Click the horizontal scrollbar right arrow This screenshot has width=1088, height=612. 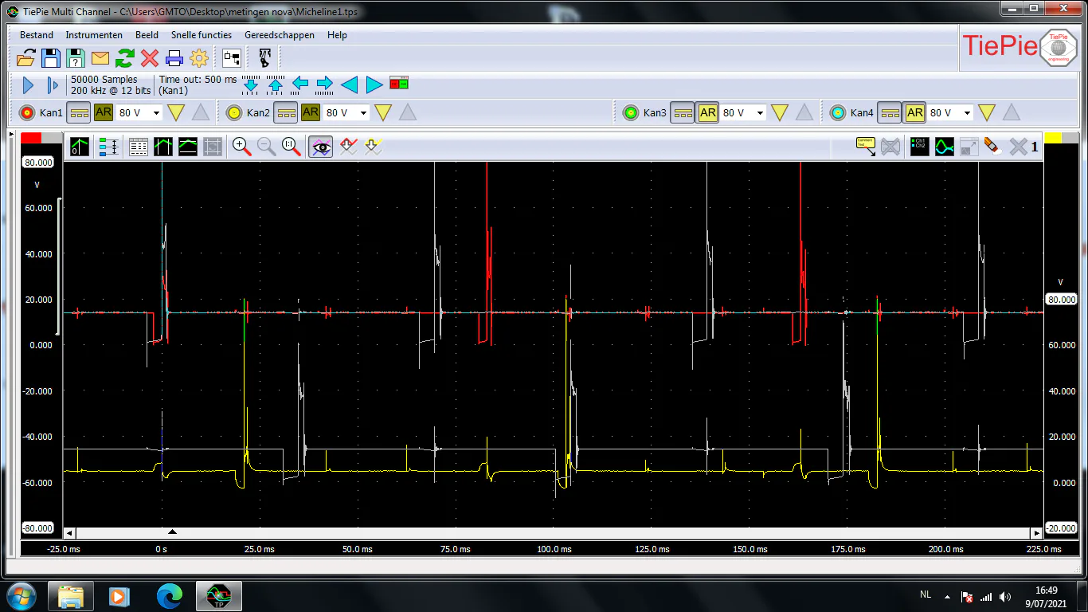pyautogui.click(x=1036, y=533)
